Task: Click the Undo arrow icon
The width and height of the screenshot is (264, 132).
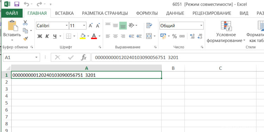Action: [26, 4]
